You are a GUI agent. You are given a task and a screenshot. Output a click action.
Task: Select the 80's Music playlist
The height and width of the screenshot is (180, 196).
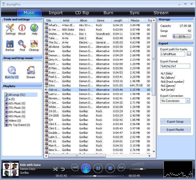coord(17,112)
